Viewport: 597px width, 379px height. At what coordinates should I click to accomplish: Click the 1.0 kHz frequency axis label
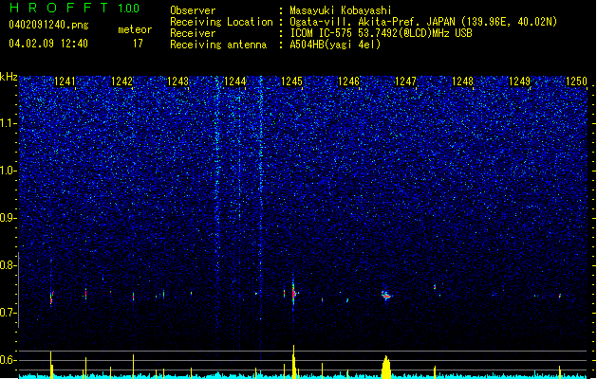coord(8,171)
